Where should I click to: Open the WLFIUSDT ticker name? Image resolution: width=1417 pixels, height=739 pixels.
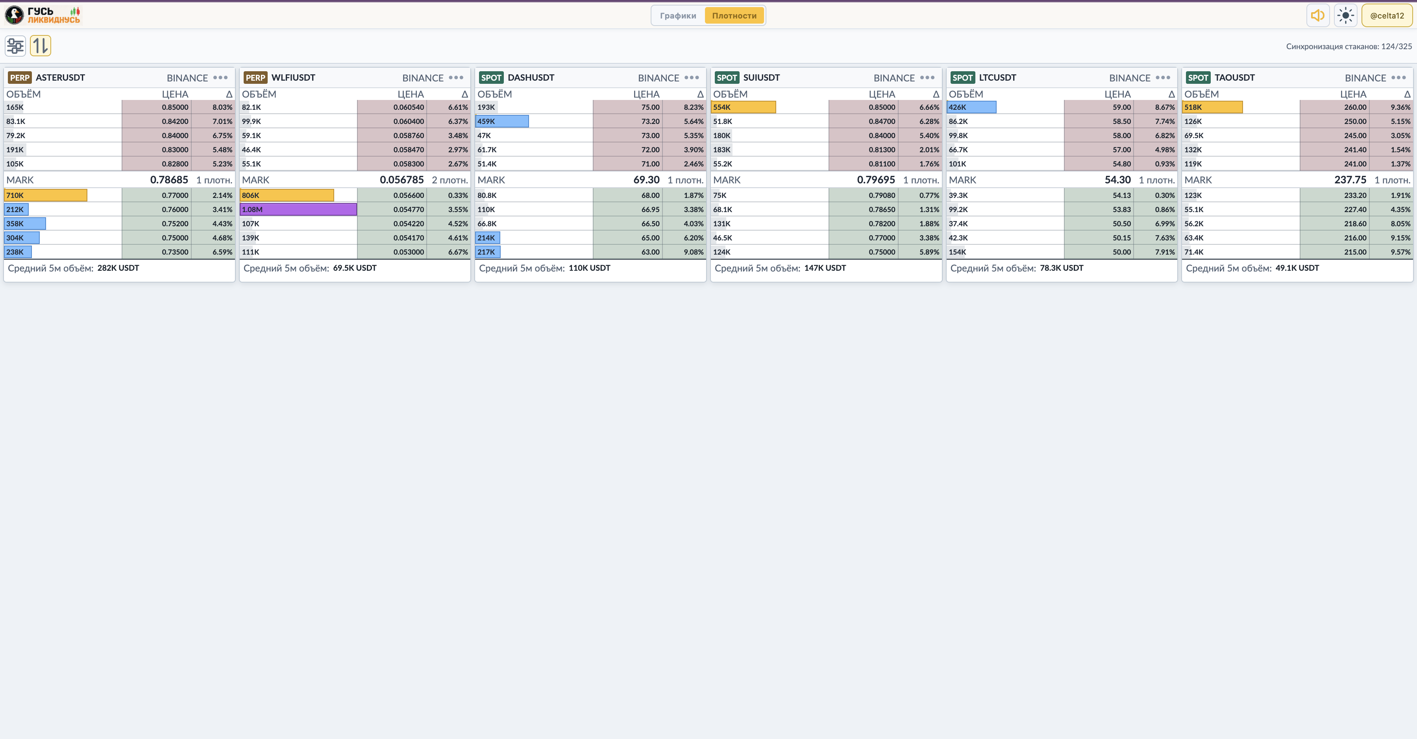click(293, 78)
